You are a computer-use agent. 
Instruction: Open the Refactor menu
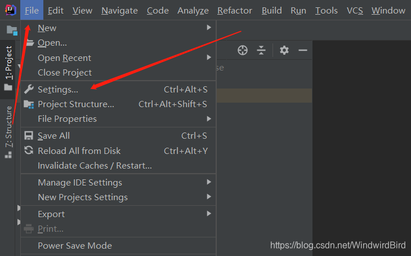tap(235, 10)
